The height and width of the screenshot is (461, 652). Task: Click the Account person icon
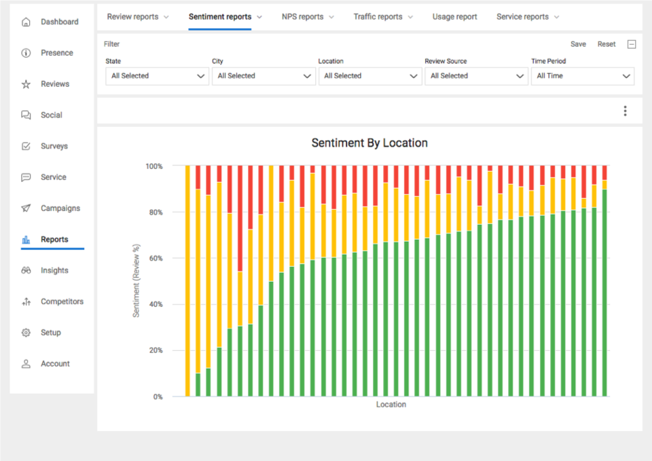[26, 364]
